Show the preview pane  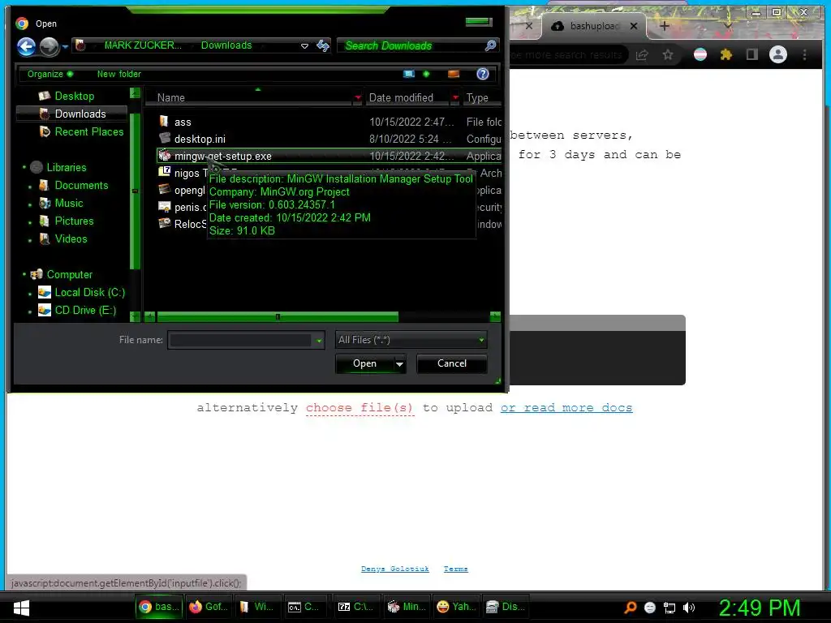click(454, 74)
